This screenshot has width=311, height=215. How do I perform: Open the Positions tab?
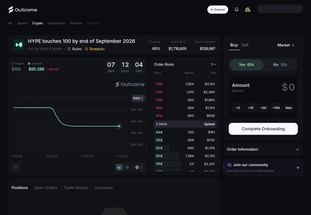click(x=20, y=188)
